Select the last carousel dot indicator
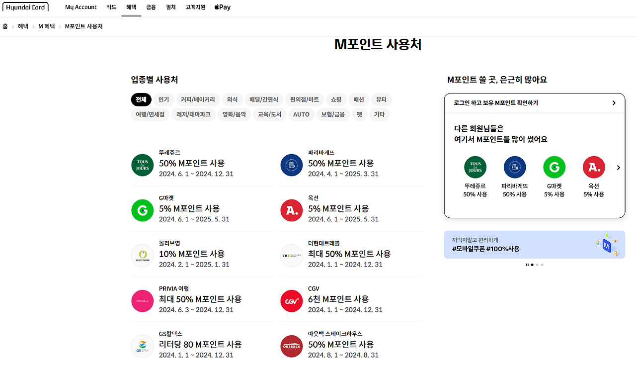Screen dimensions: 636x371 coord(542,265)
